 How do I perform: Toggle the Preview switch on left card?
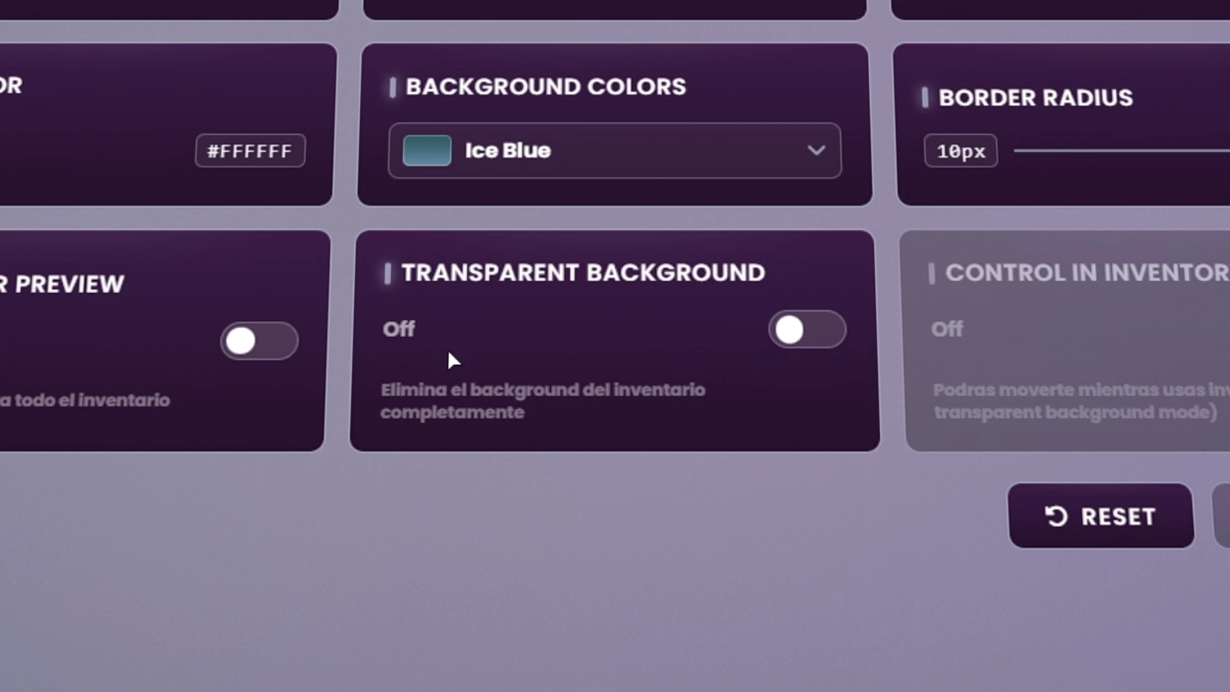[259, 341]
